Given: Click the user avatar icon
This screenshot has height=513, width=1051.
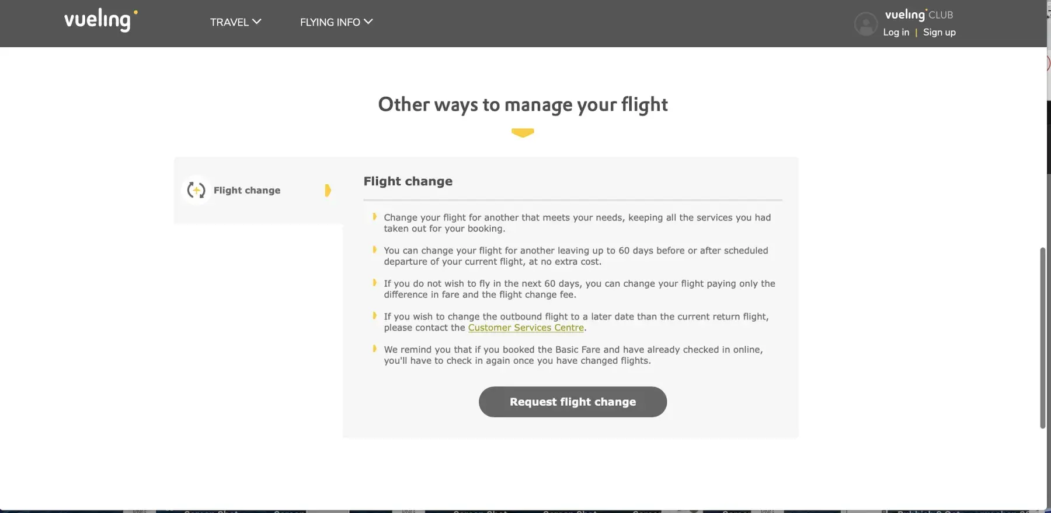Looking at the screenshot, I should point(865,24).
